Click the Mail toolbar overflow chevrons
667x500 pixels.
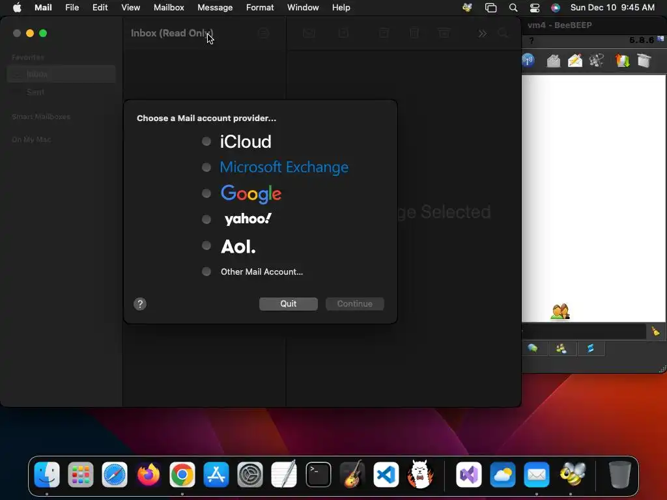pyautogui.click(x=482, y=33)
